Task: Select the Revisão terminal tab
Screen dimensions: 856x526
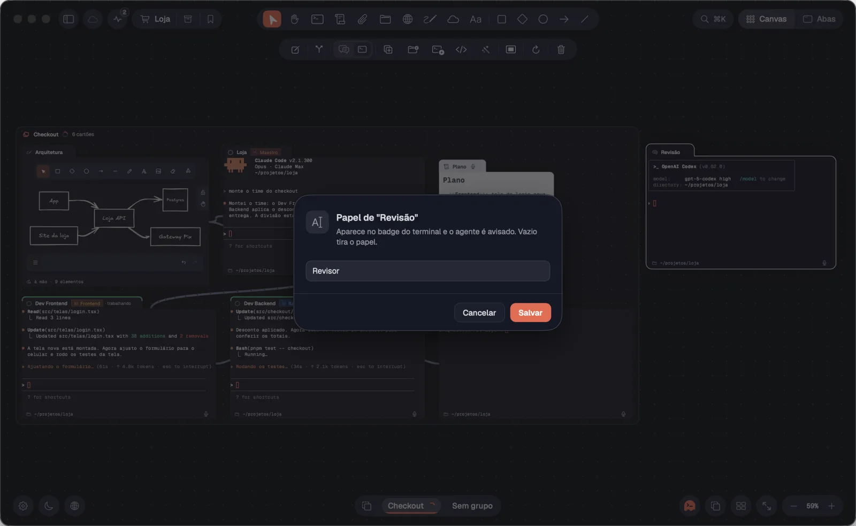Action: click(x=670, y=152)
